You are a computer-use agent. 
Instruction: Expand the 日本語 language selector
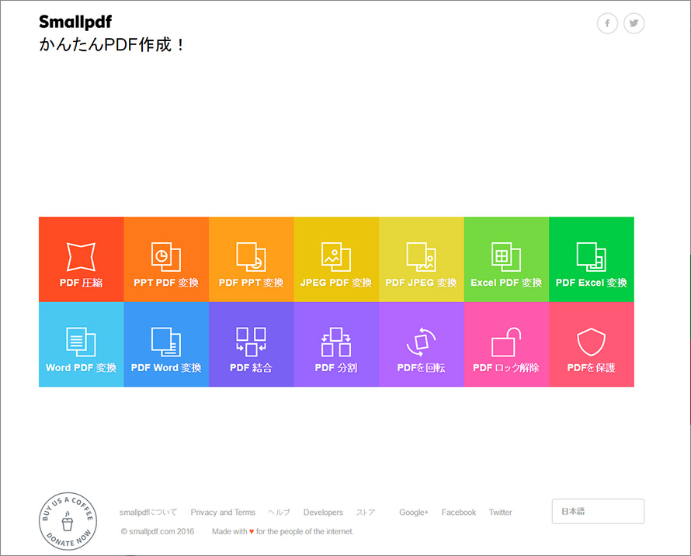(598, 512)
